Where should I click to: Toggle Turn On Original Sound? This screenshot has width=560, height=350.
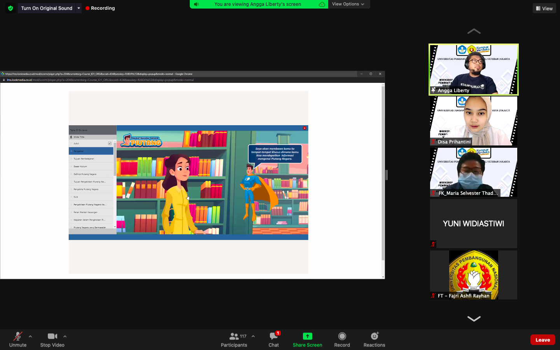tap(46, 8)
